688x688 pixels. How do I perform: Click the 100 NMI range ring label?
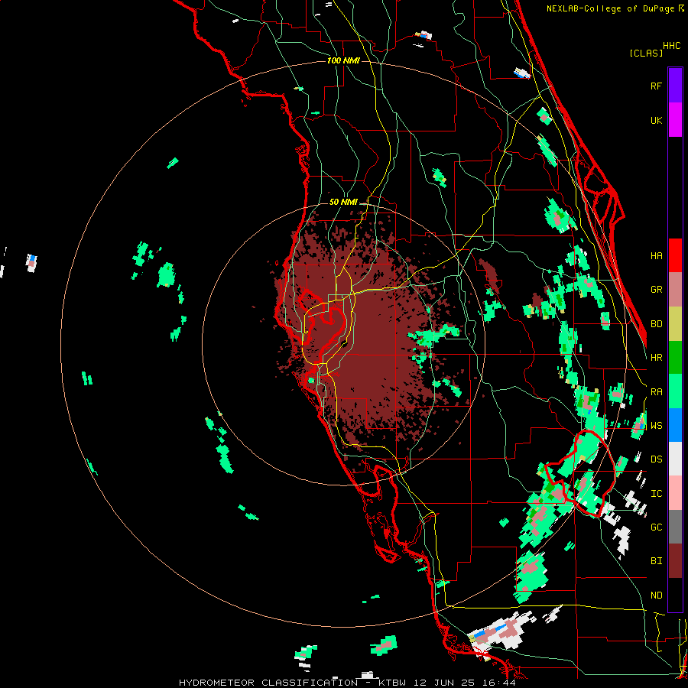343,60
